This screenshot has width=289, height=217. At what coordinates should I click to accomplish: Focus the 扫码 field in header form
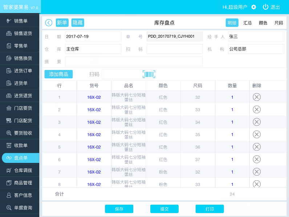tap(175, 49)
